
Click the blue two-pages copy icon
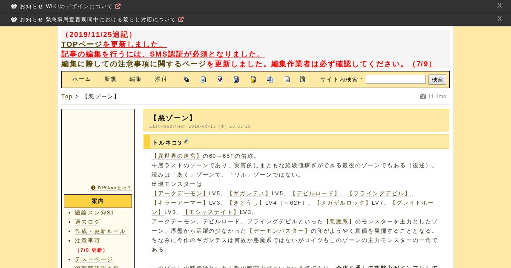click(x=270, y=79)
